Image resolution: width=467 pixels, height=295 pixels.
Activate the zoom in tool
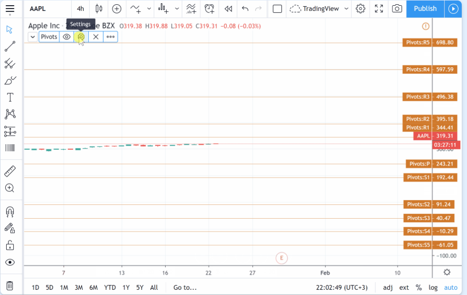click(x=10, y=188)
